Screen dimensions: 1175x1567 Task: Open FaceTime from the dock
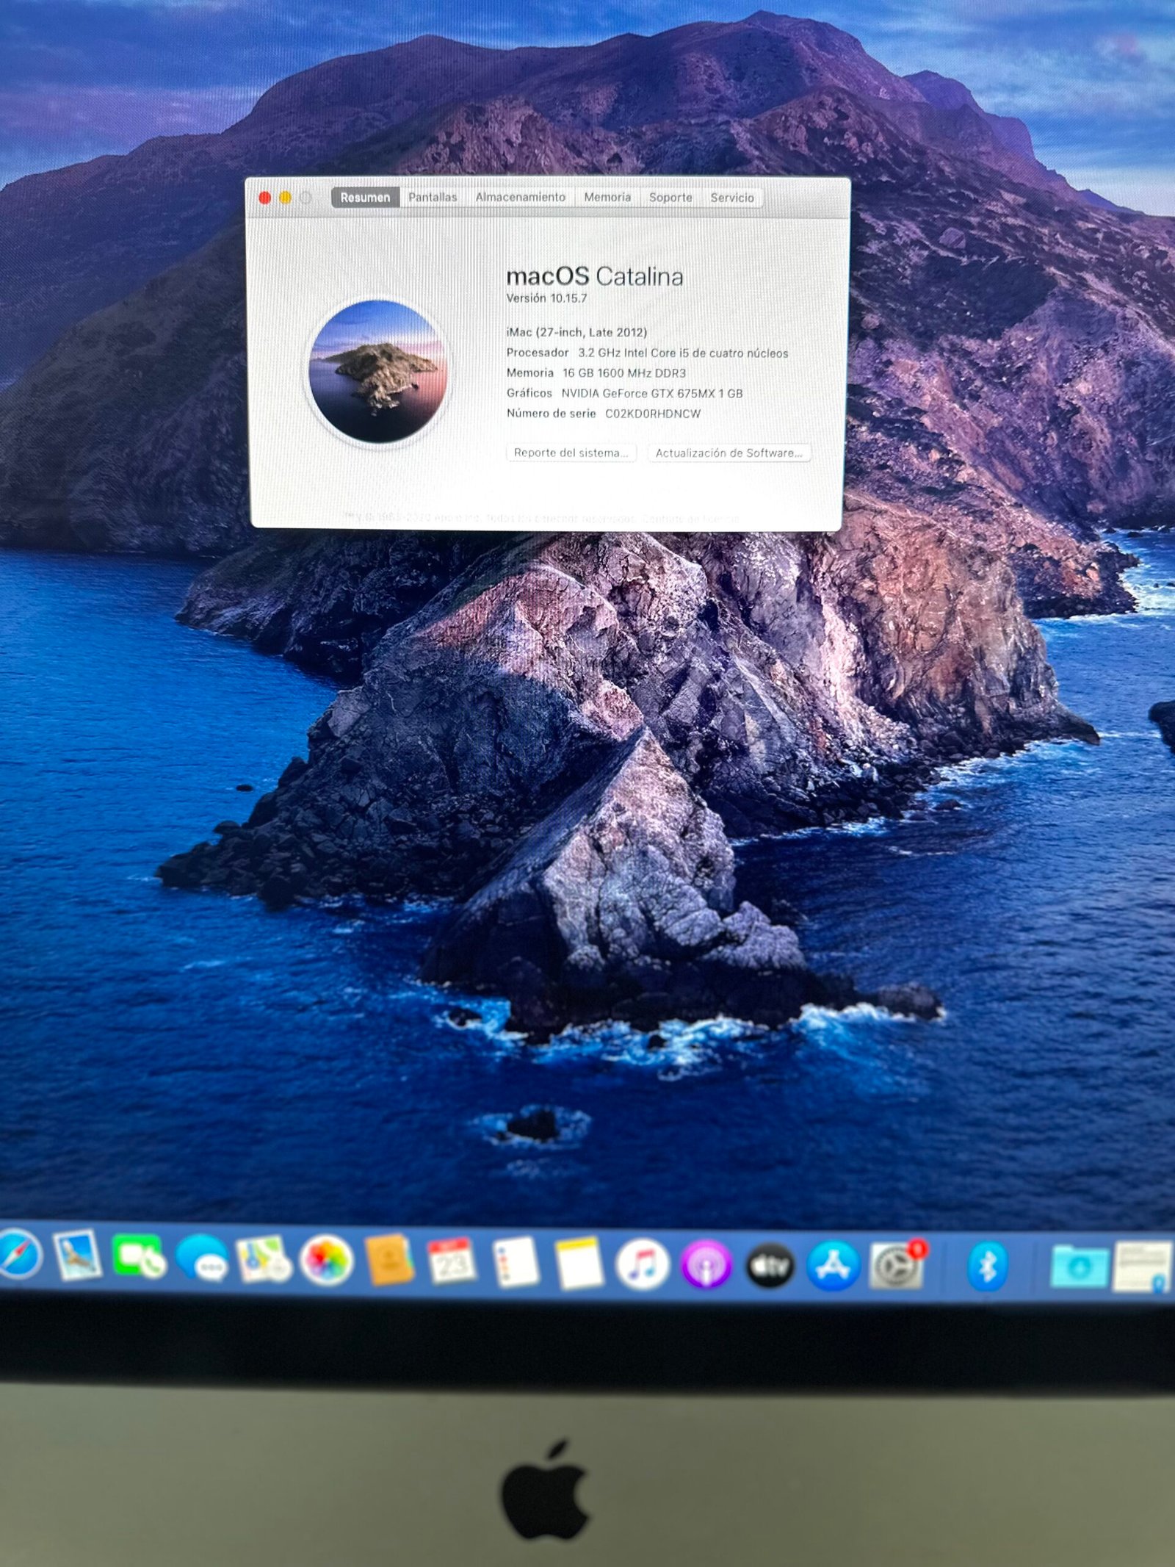139,1256
